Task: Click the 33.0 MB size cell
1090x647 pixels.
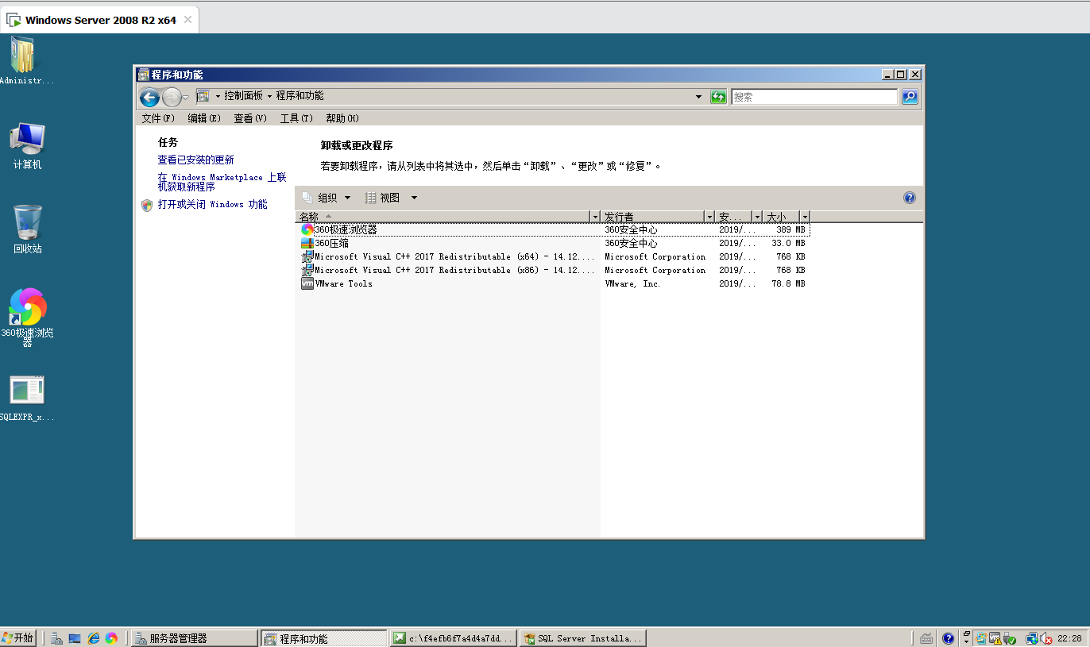Action: point(788,244)
